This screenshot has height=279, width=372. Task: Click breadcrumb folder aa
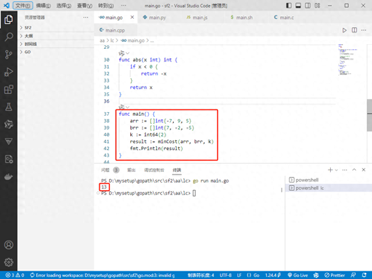pyautogui.click(x=102, y=41)
